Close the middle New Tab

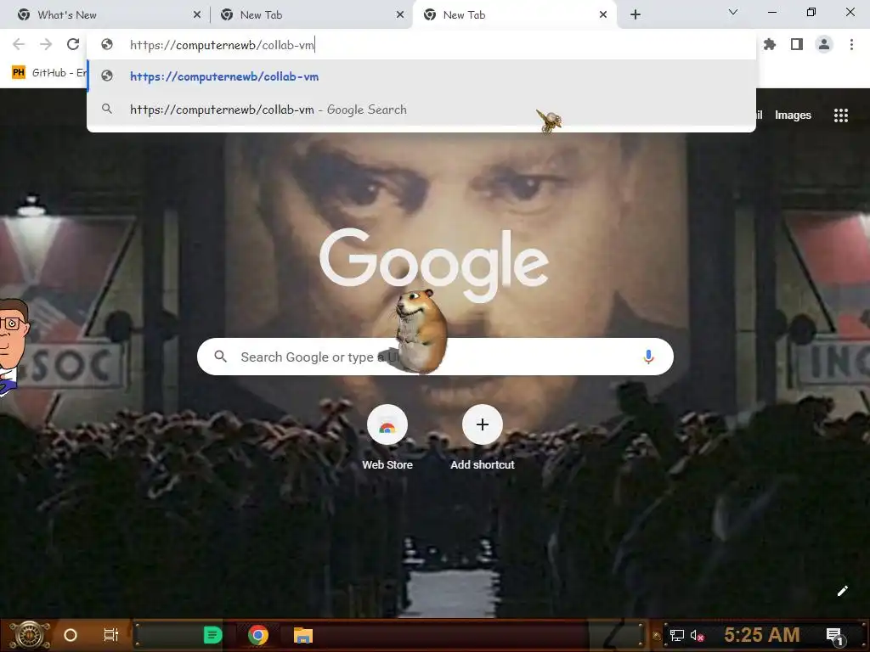[x=400, y=15]
